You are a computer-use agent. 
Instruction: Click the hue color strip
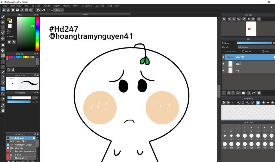(37, 34)
